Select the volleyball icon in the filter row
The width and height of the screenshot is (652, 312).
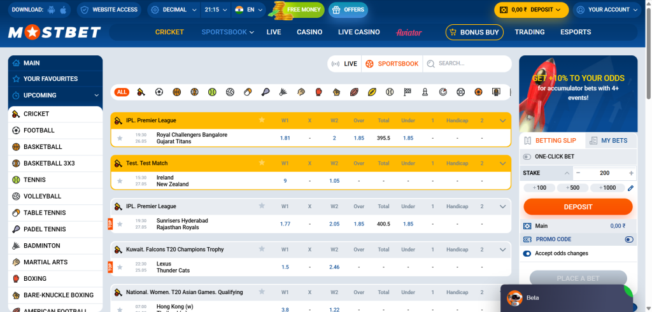[230, 92]
